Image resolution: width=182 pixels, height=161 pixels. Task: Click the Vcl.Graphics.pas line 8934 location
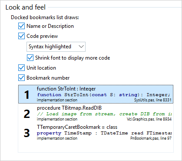point(149,119)
